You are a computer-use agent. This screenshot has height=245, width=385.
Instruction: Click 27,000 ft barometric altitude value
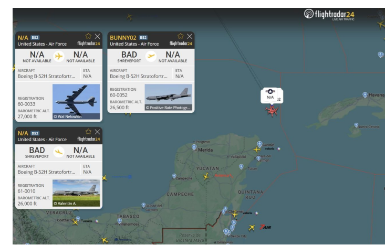point(27,116)
